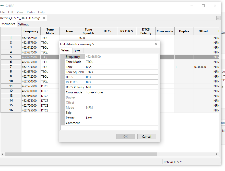This screenshot has height=171, width=225.
Task: Open the tab list dropdown arrow
Action: (218, 18)
